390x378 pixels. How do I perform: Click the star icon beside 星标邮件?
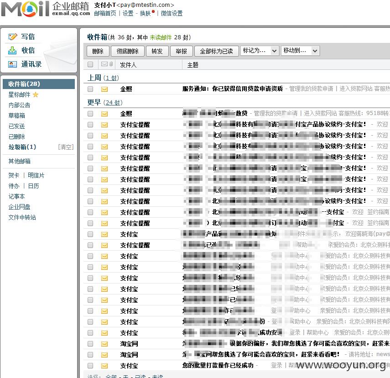coord(36,94)
